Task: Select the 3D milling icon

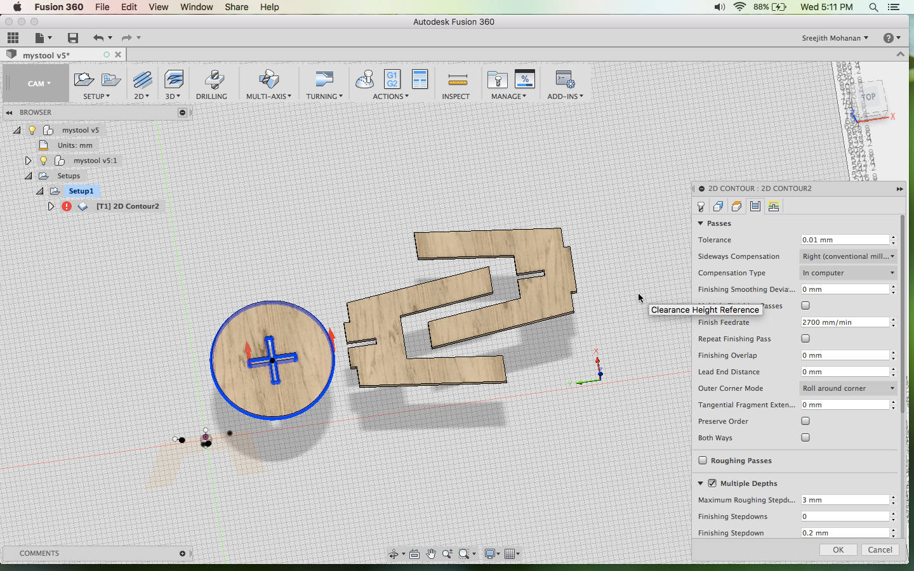Action: (173, 80)
